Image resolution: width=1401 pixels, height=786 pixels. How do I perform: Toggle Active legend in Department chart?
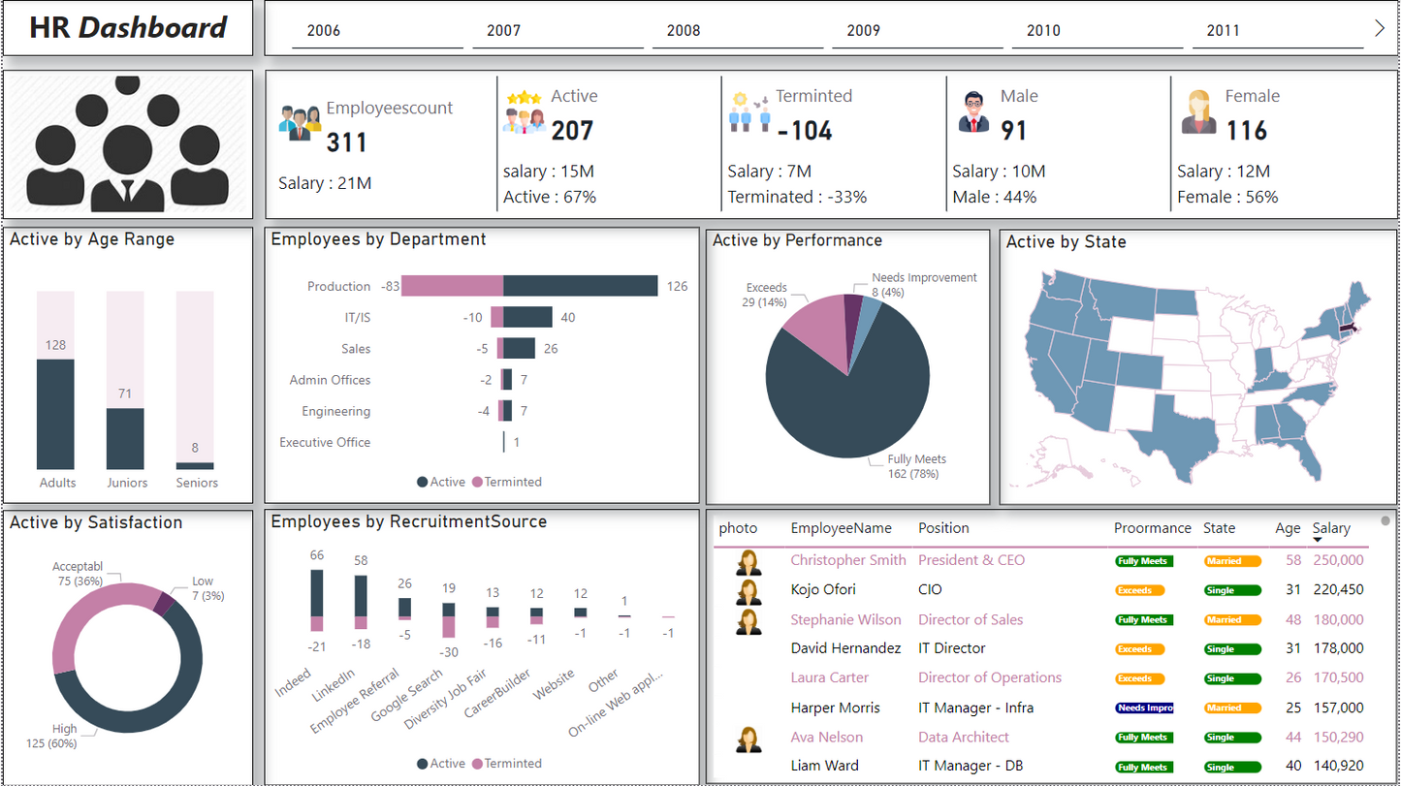pyautogui.click(x=441, y=482)
